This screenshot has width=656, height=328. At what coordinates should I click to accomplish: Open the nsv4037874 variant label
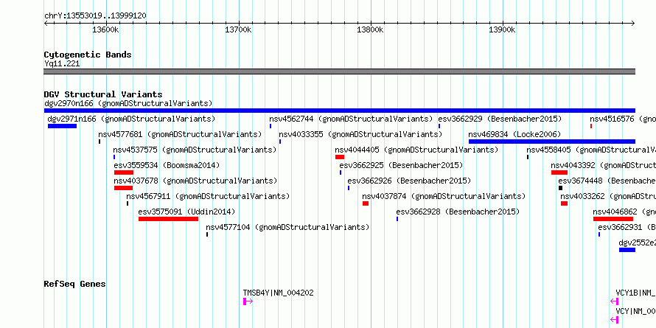(444, 196)
